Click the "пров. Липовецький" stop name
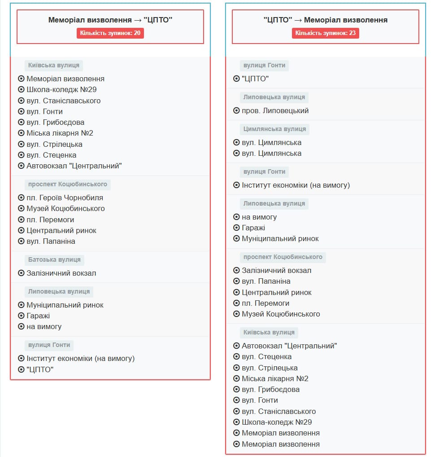This screenshot has height=457, width=435. tap(275, 110)
